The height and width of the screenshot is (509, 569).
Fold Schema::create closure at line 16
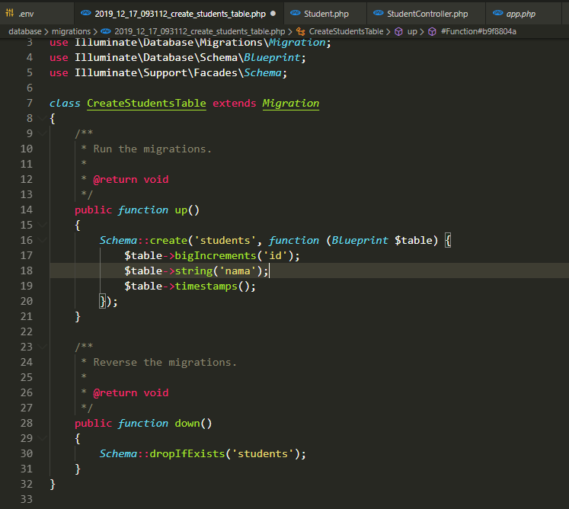42,240
